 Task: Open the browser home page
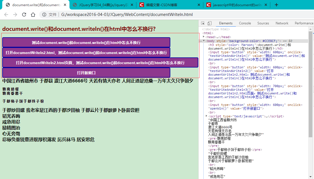tap(33, 14)
